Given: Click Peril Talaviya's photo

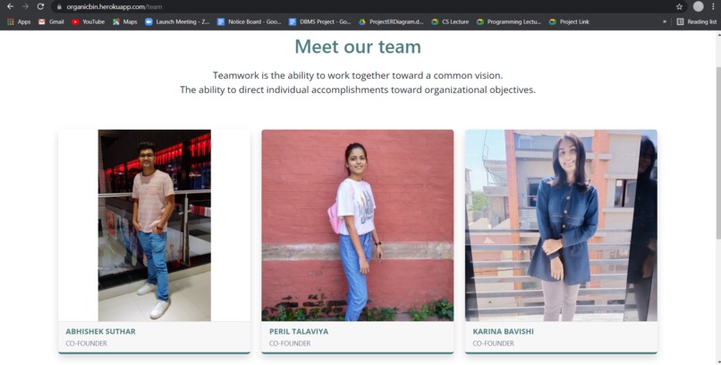Looking at the screenshot, I should pyautogui.click(x=358, y=225).
